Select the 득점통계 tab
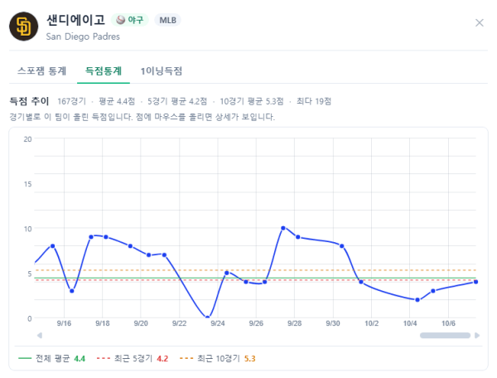Viewport: 497px width, 378px height. click(104, 70)
